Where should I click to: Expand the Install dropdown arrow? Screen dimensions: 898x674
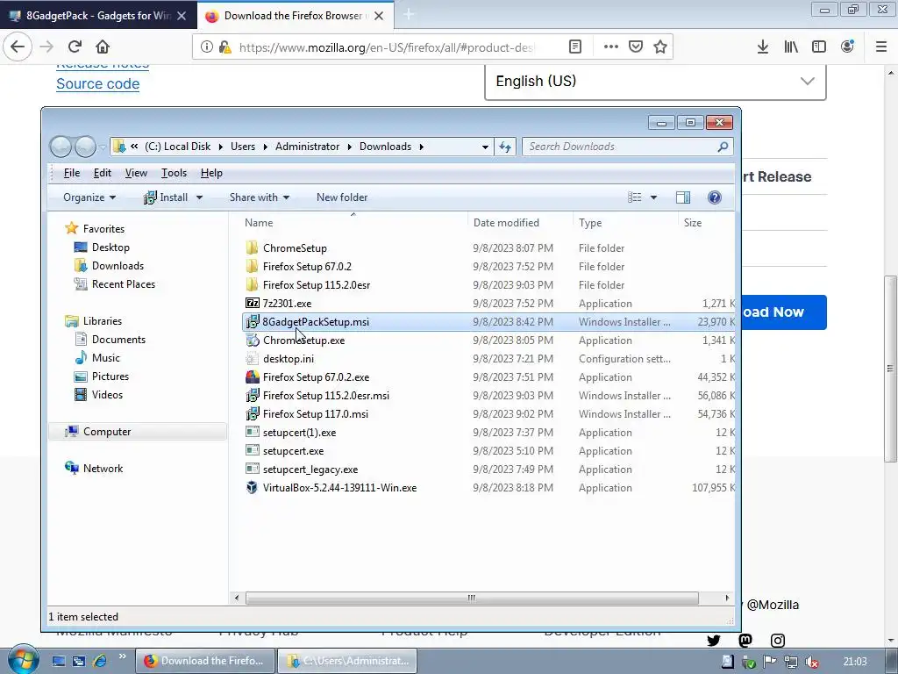(x=199, y=197)
